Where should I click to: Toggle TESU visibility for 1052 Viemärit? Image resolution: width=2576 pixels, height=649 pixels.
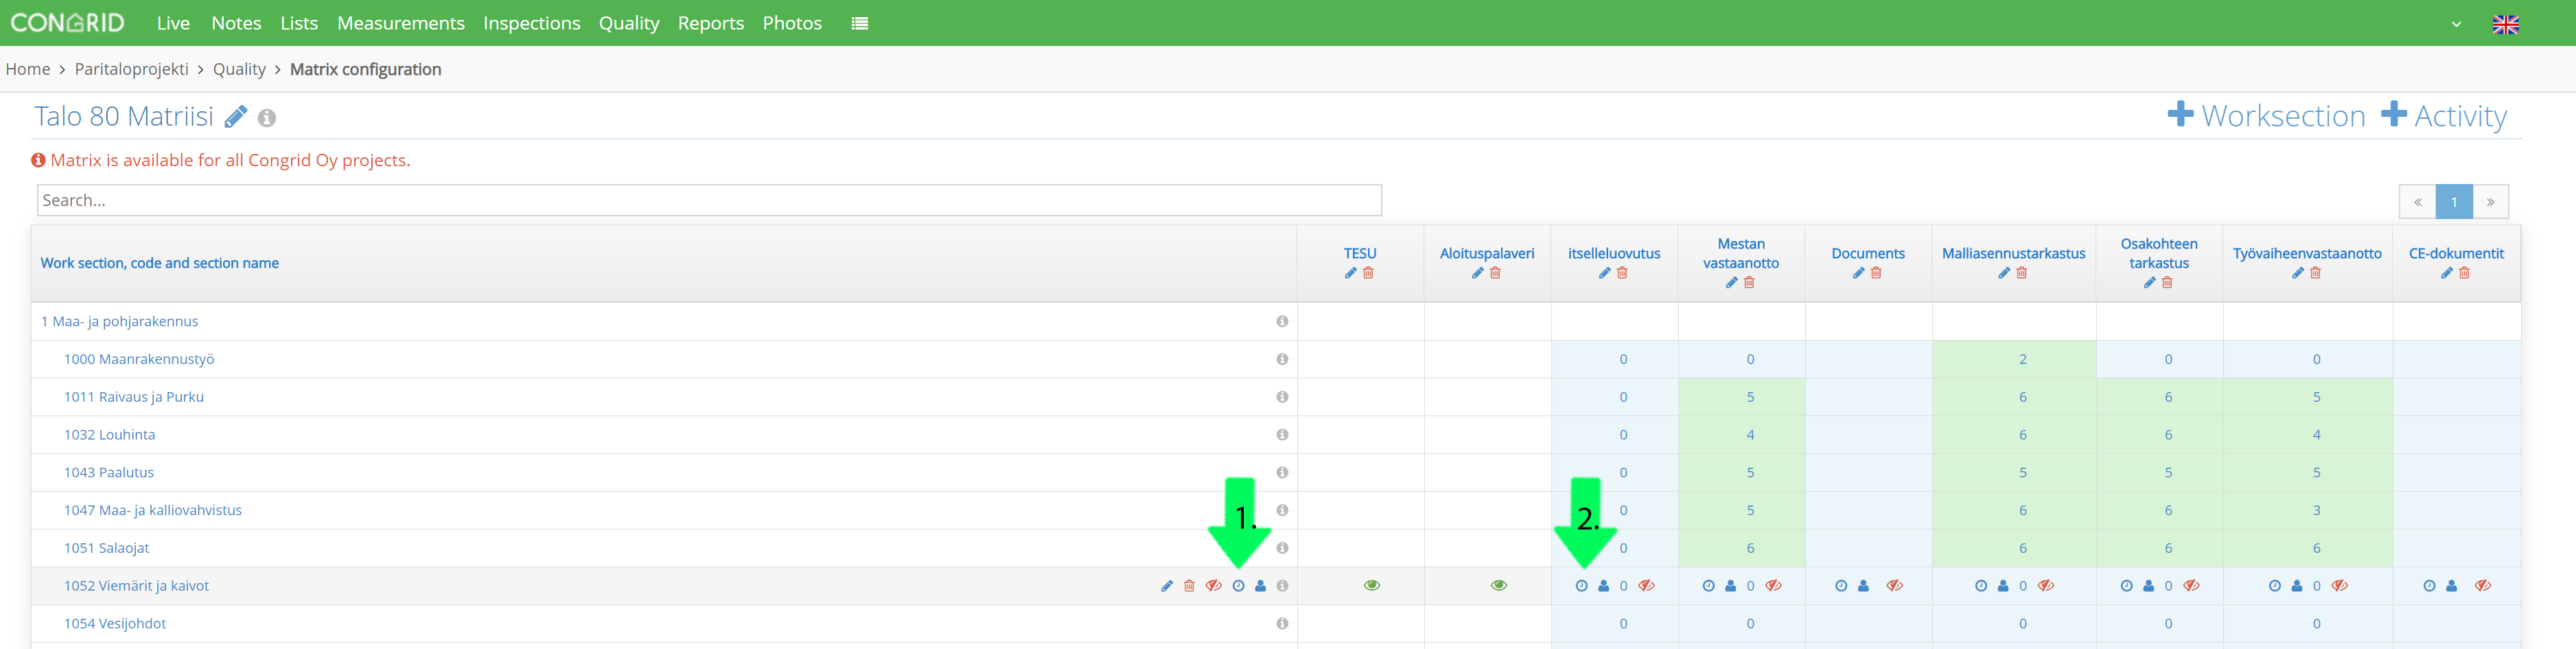point(1372,586)
